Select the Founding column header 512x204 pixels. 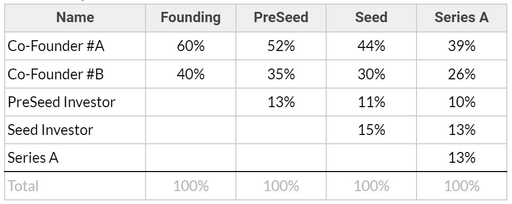[190, 18]
